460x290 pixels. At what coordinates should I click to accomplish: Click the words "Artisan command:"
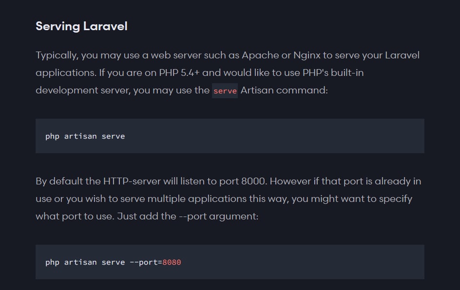pos(284,90)
